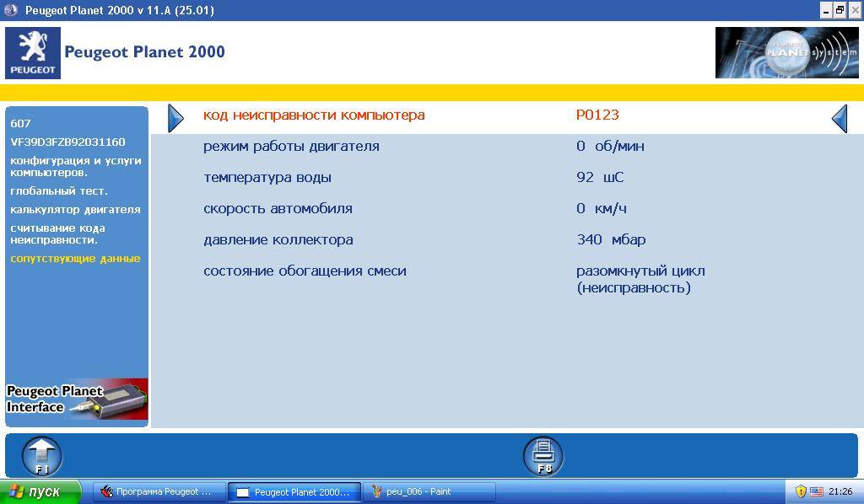Click the Peugeot lion logo
Viewport: 864px width, 504px height.
click(x=33, y=52)
